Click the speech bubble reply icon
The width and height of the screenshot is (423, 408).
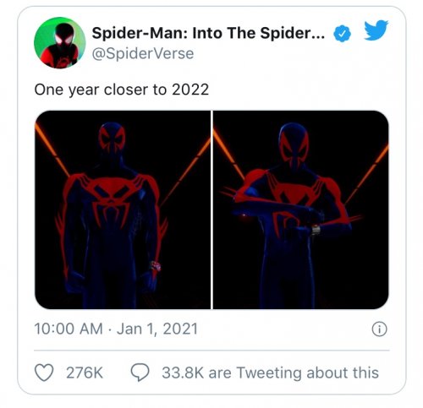[140, 373]
